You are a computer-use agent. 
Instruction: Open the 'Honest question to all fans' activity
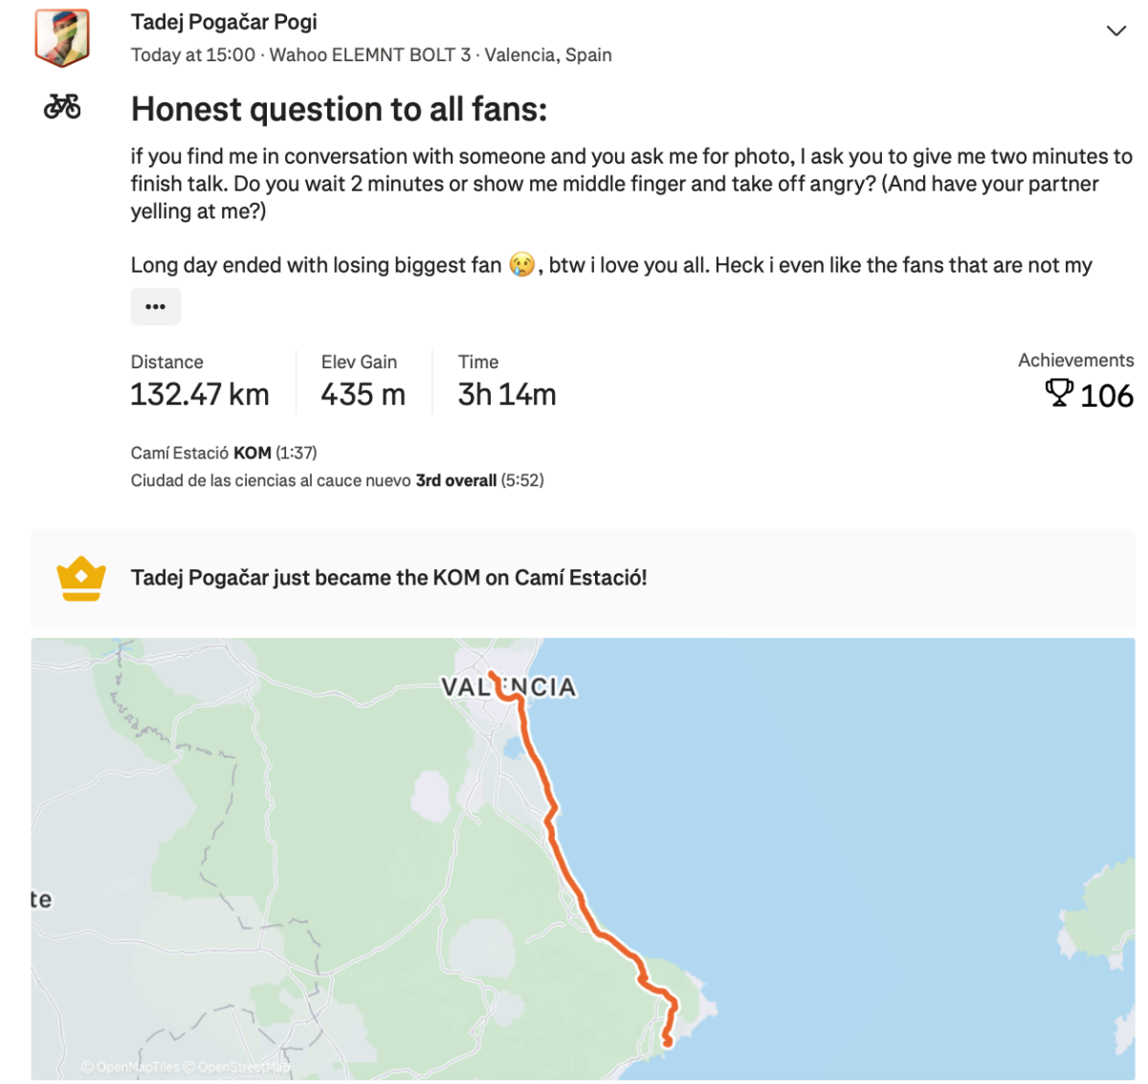pos(339,110)
